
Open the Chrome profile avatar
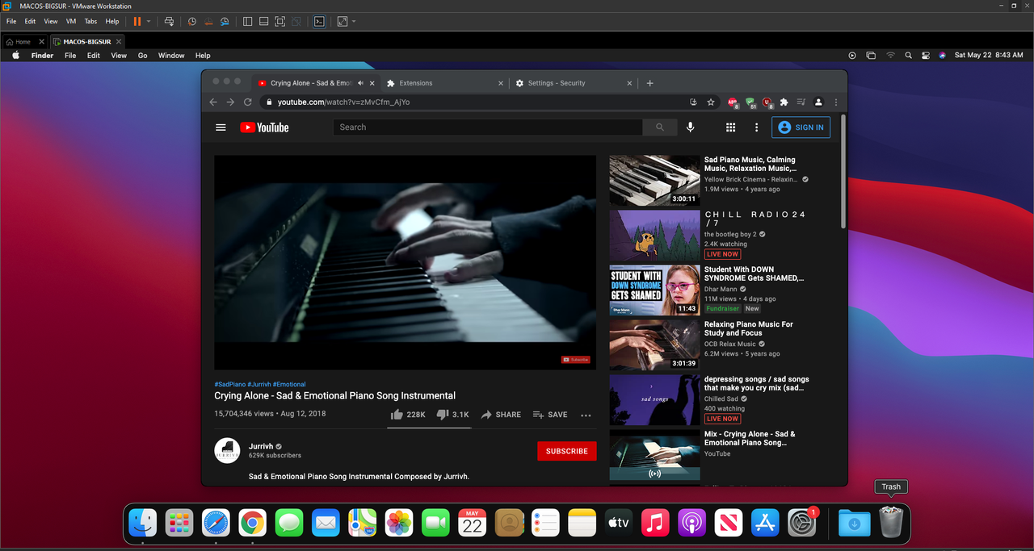click(818, 102)
